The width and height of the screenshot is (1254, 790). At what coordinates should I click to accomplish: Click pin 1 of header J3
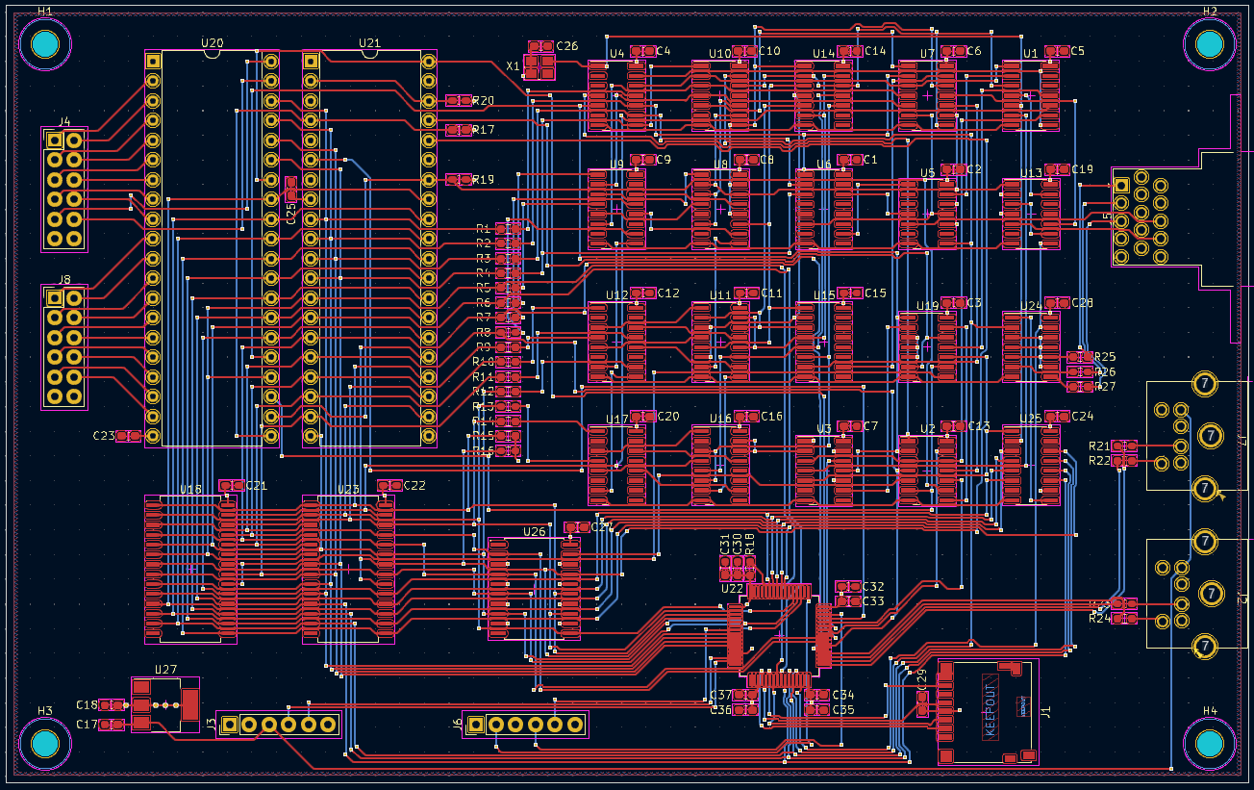230,725
